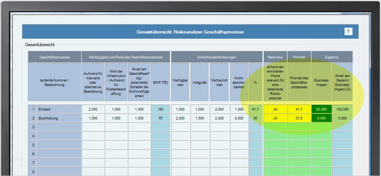Click Einkauf Relevanz JA cell
The height and width of the screenshot is (176, 381).
pyautogui.click(x=275, y=109)
